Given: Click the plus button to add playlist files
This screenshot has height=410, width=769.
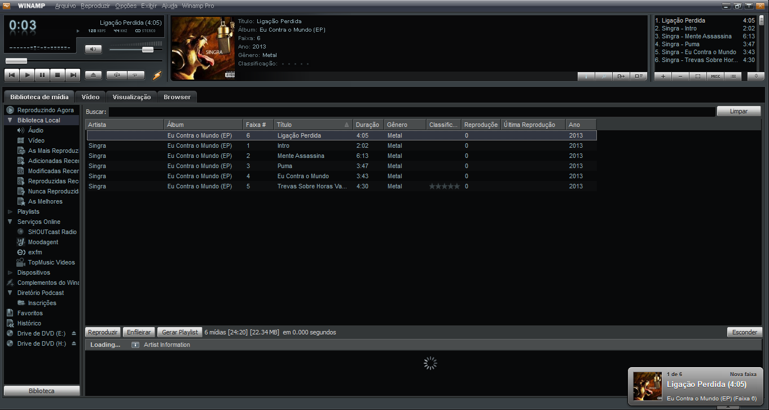Looking at the screenshot, I should (663, 76).
